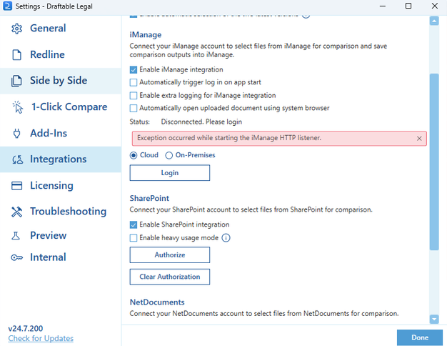The width and height of the screenshot is (447, 346).
Task: Click the Redline document icon
Action: 16,55
